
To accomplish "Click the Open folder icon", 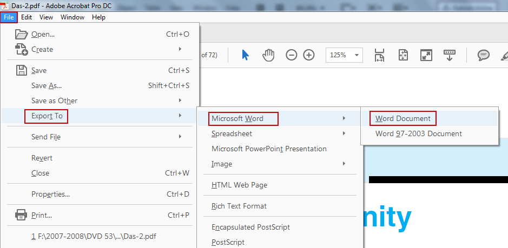I will (22, 34).
